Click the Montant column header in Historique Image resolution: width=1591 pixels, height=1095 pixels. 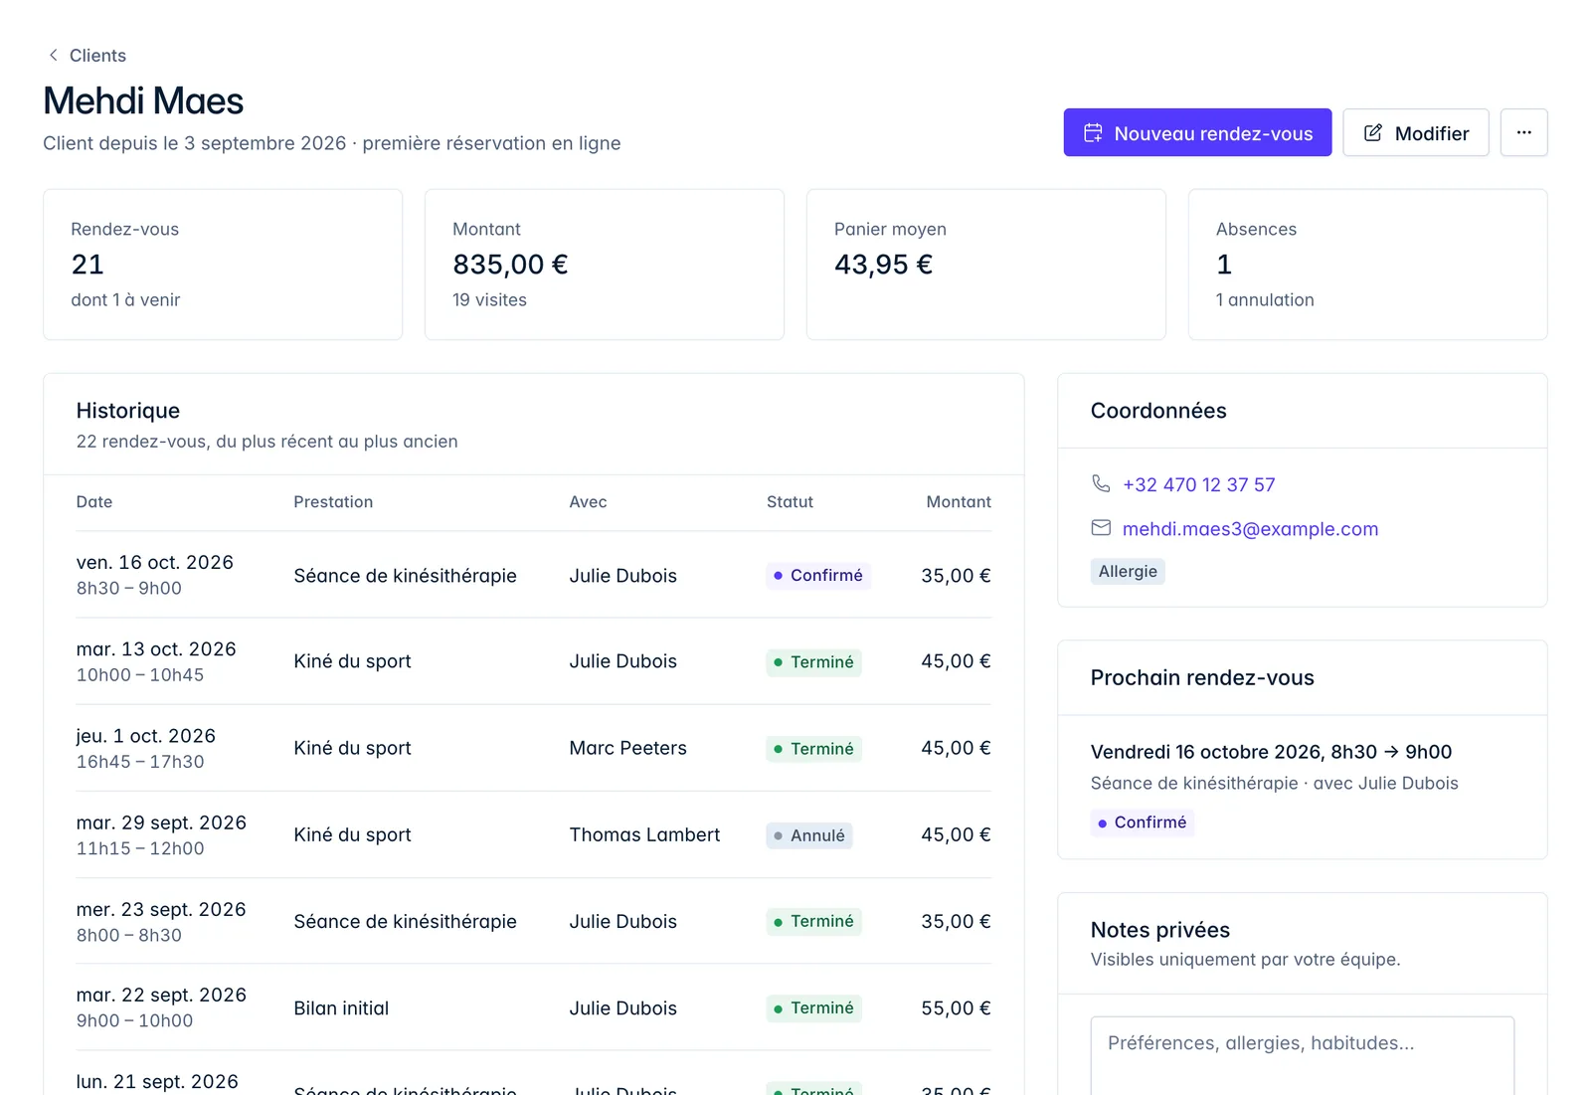(959, 502)
